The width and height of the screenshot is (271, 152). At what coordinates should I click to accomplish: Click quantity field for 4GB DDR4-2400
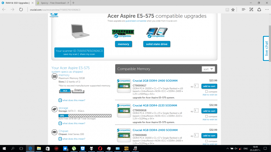[196, 135]
